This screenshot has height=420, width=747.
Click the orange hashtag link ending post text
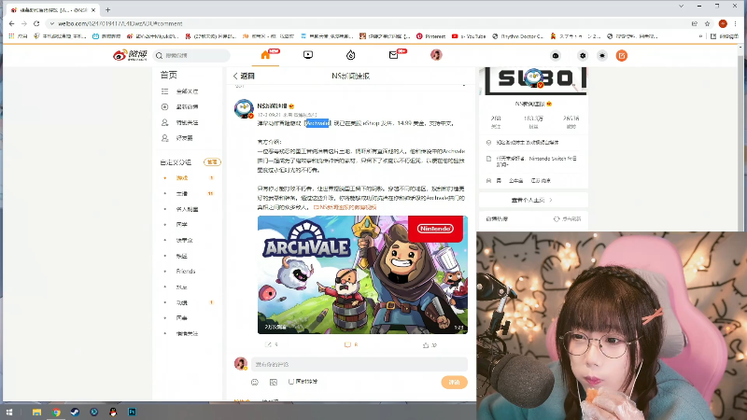click(345, 207)
